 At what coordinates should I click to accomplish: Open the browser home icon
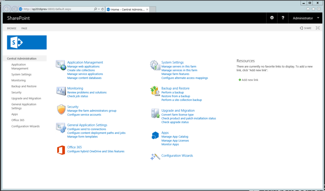[x=308, y=9]
